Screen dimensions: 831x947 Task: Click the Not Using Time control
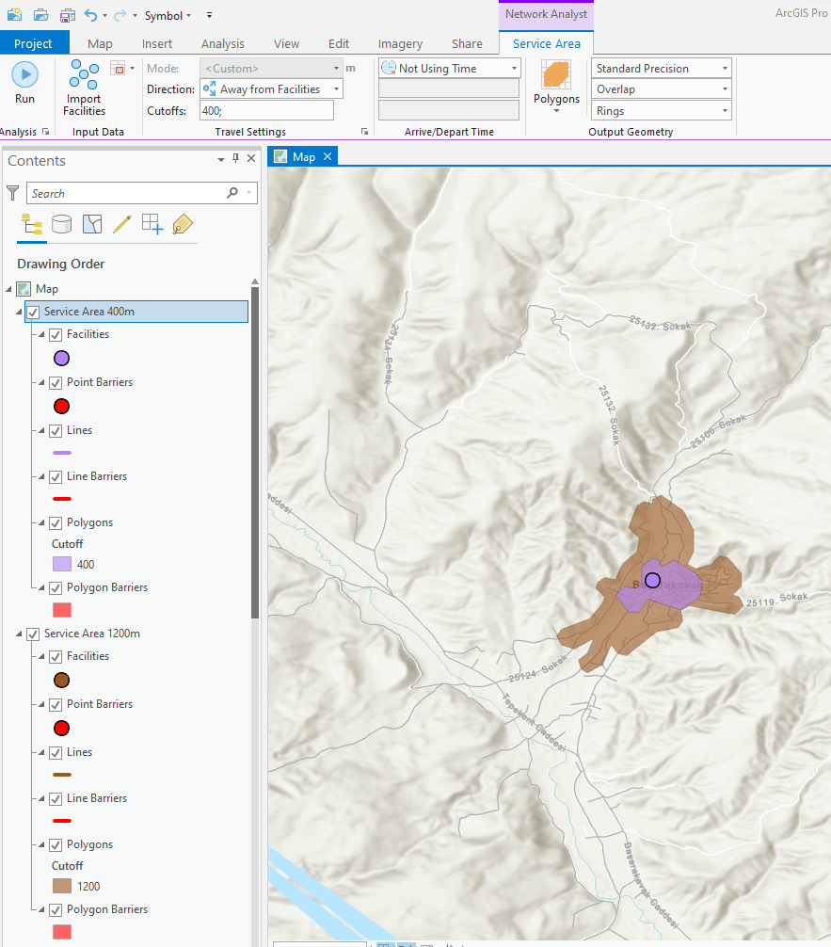click(448, 67)
